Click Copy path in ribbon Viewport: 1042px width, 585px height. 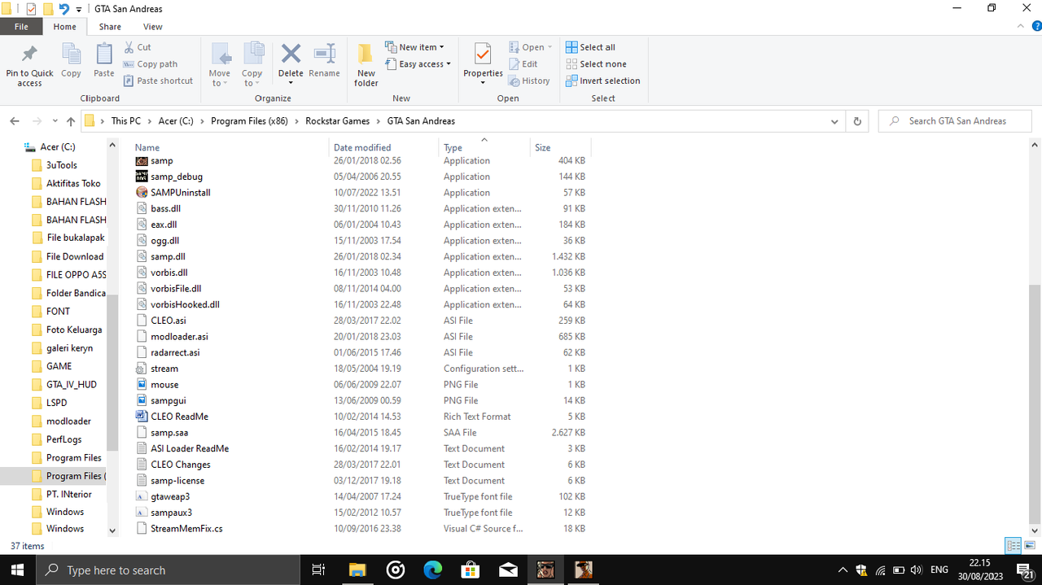tap(151, 64)
